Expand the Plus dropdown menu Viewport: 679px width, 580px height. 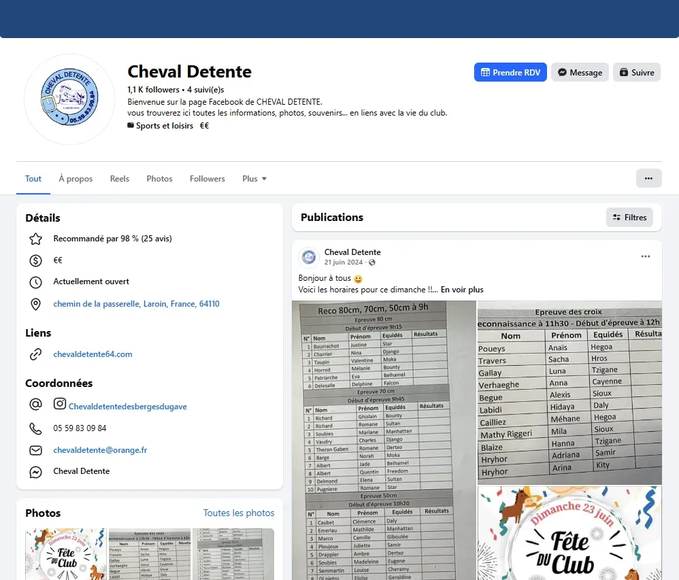(x=254, y=179)
